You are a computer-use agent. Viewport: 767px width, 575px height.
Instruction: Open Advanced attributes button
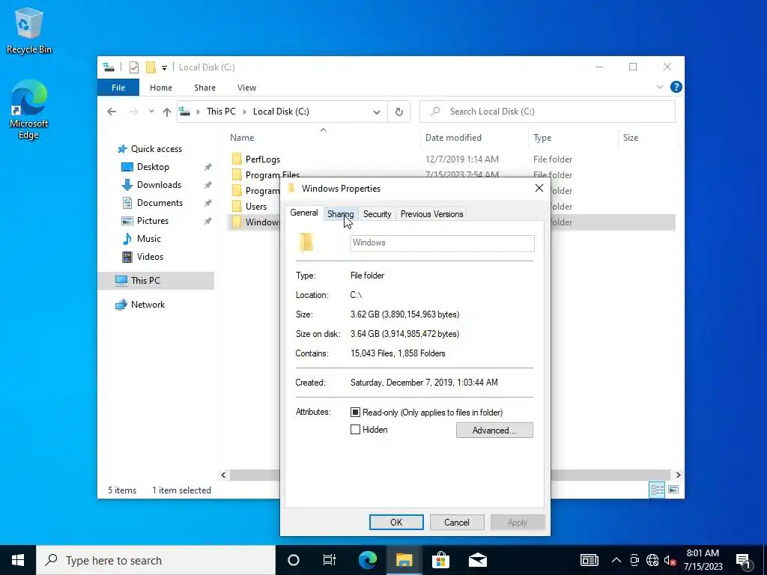coord(494,431)
